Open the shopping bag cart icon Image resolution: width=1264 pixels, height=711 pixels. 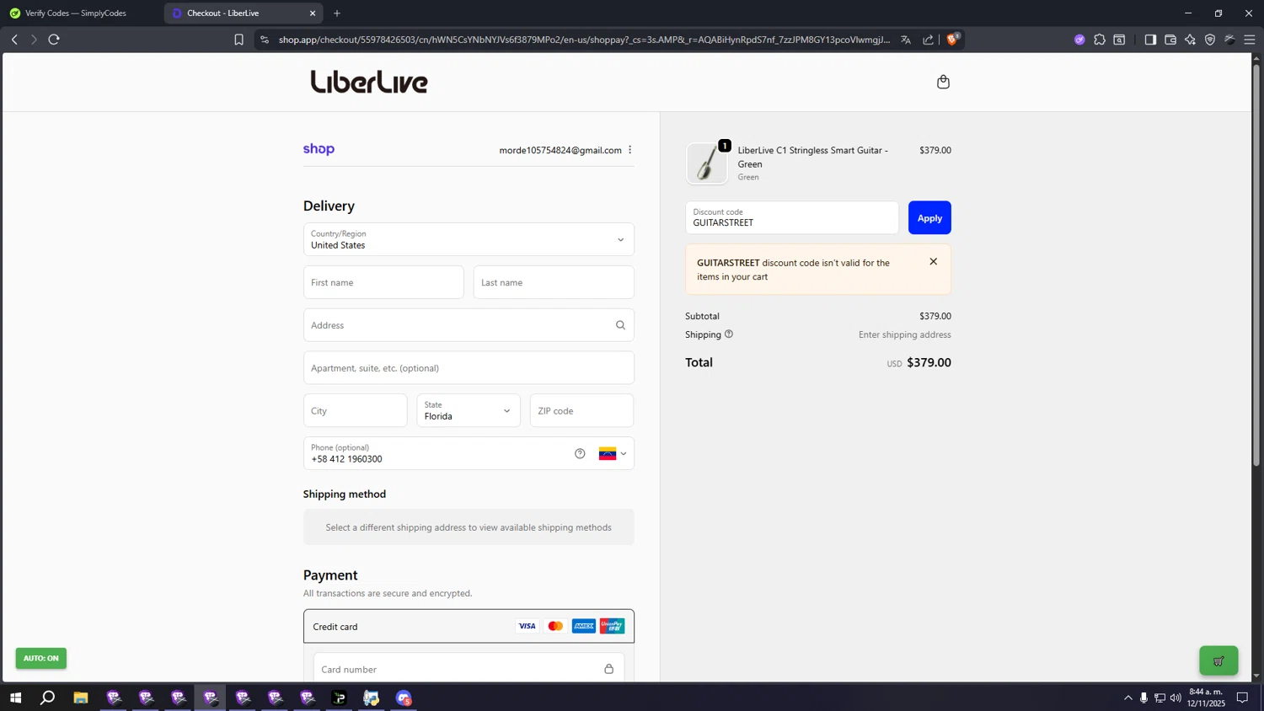pyautogui.click(x=943, y=82)
